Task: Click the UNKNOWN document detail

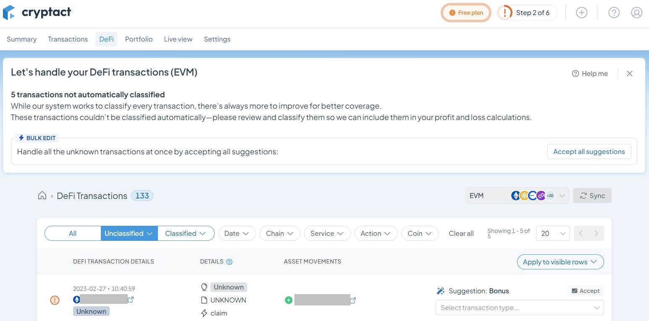Action: [228, 300]
